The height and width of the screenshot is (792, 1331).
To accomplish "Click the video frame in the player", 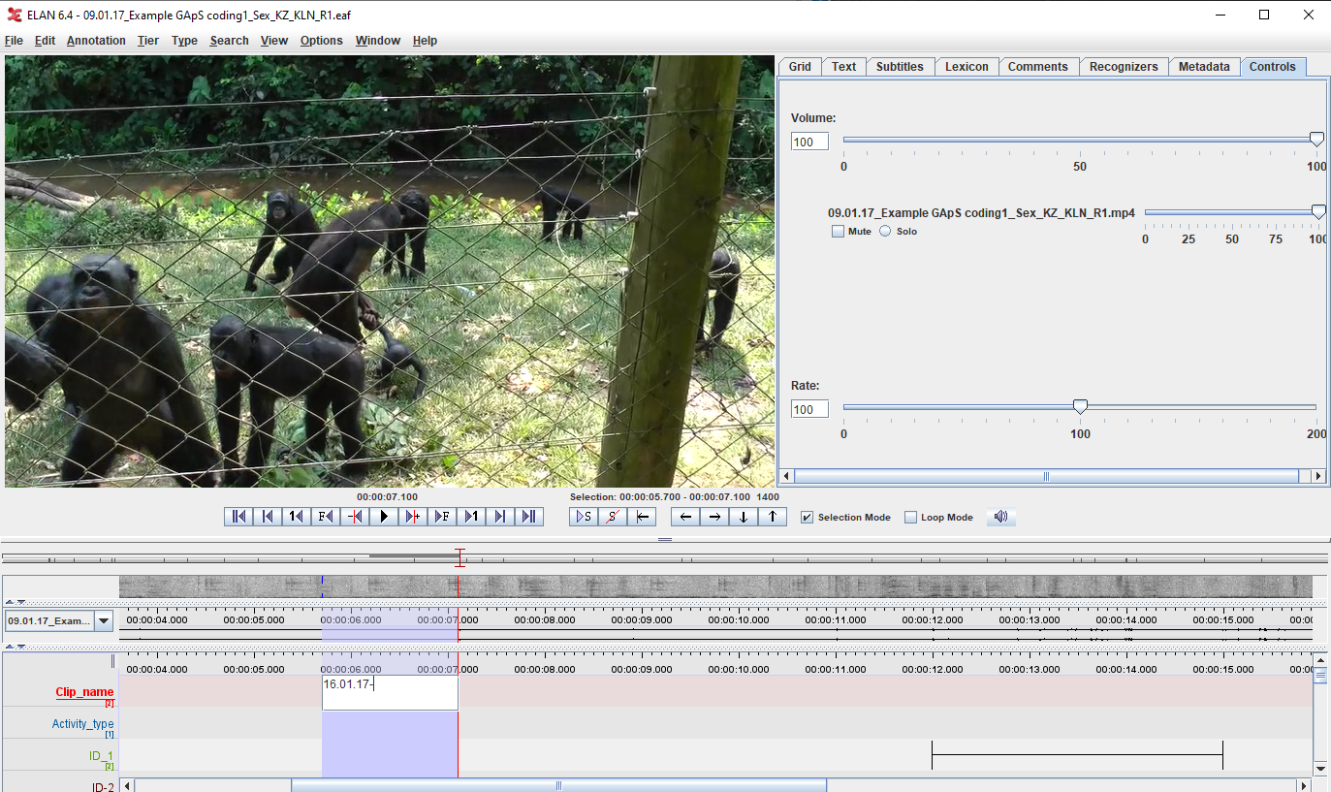I will coord(389,270).
